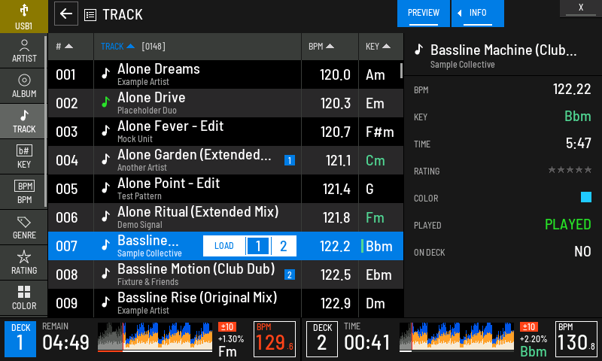
Task: Click the note icon on Alone Dreams row
Action: coord(105,74)
